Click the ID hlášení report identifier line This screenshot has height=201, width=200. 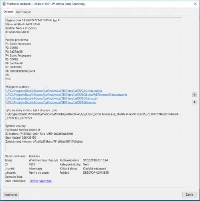coord(39,134)
